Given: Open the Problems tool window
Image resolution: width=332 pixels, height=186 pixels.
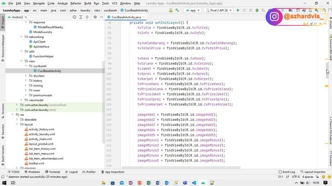Looking at the screenshot, I should (x=32, y=172).
